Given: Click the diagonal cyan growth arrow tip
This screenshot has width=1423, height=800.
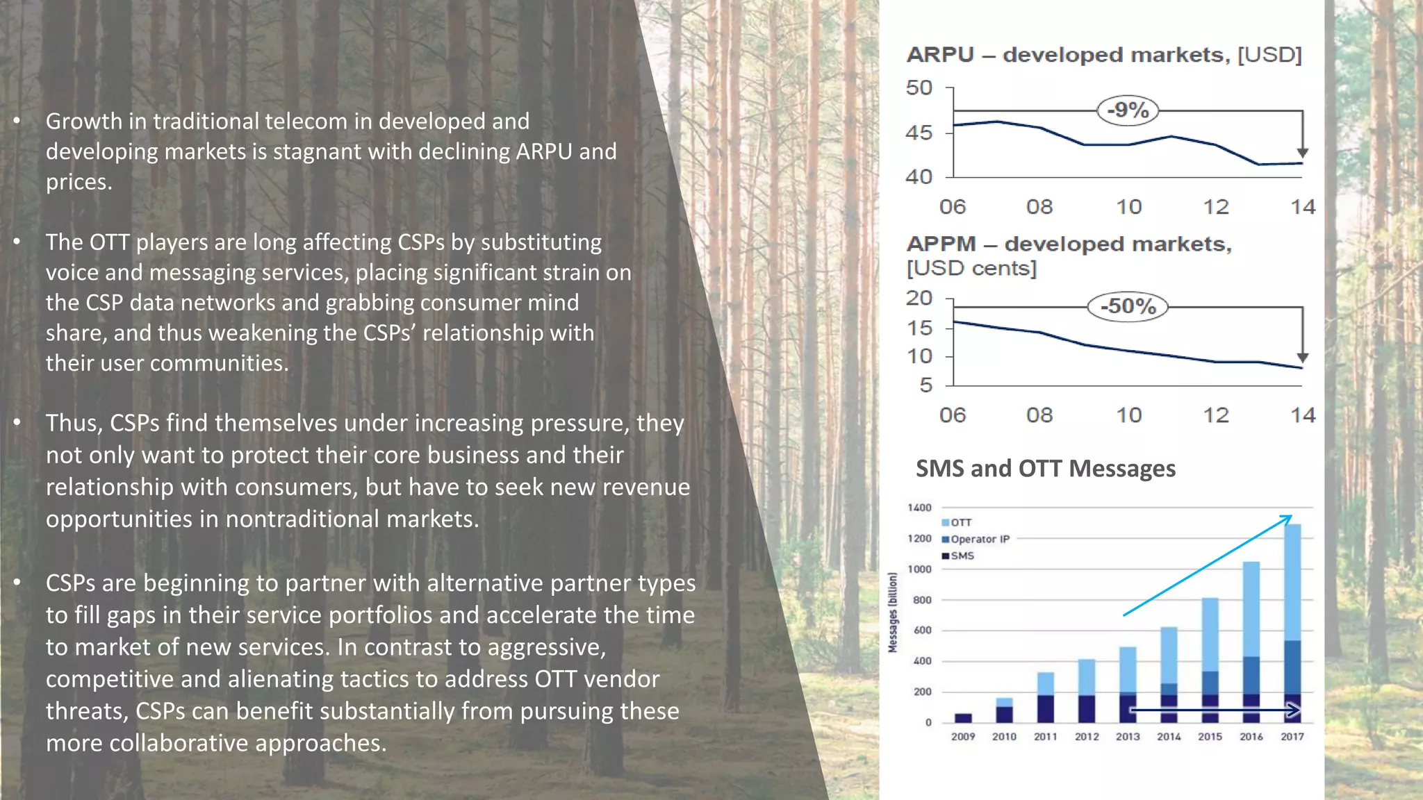Looking at the screenshot, I should coord(1289,517).
